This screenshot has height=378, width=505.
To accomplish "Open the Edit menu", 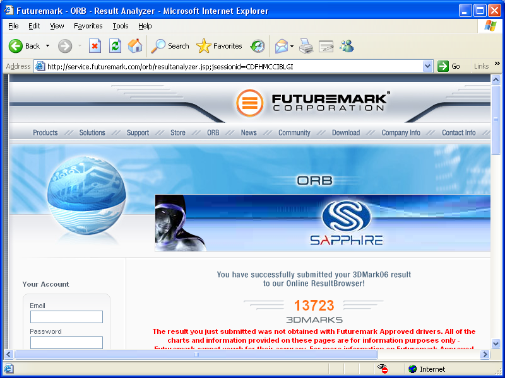I will click(34, 26).
